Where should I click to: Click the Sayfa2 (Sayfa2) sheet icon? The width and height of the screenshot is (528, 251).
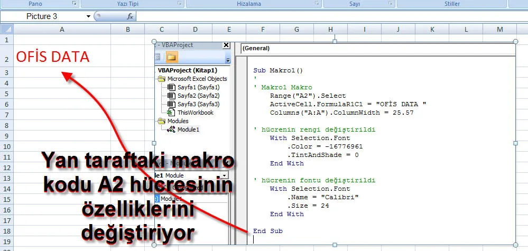pyautogui.click(x=171, y=96)
